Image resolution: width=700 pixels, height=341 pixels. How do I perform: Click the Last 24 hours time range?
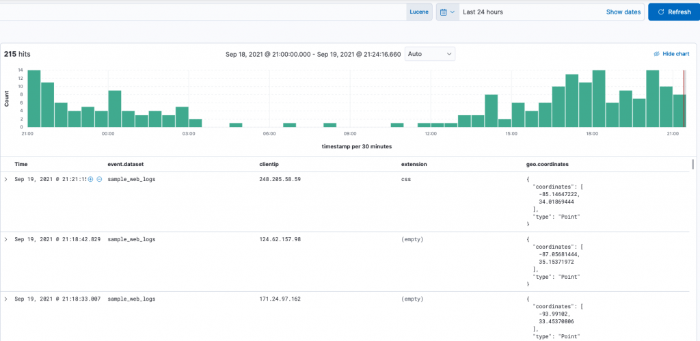click(x=483, y=12)
